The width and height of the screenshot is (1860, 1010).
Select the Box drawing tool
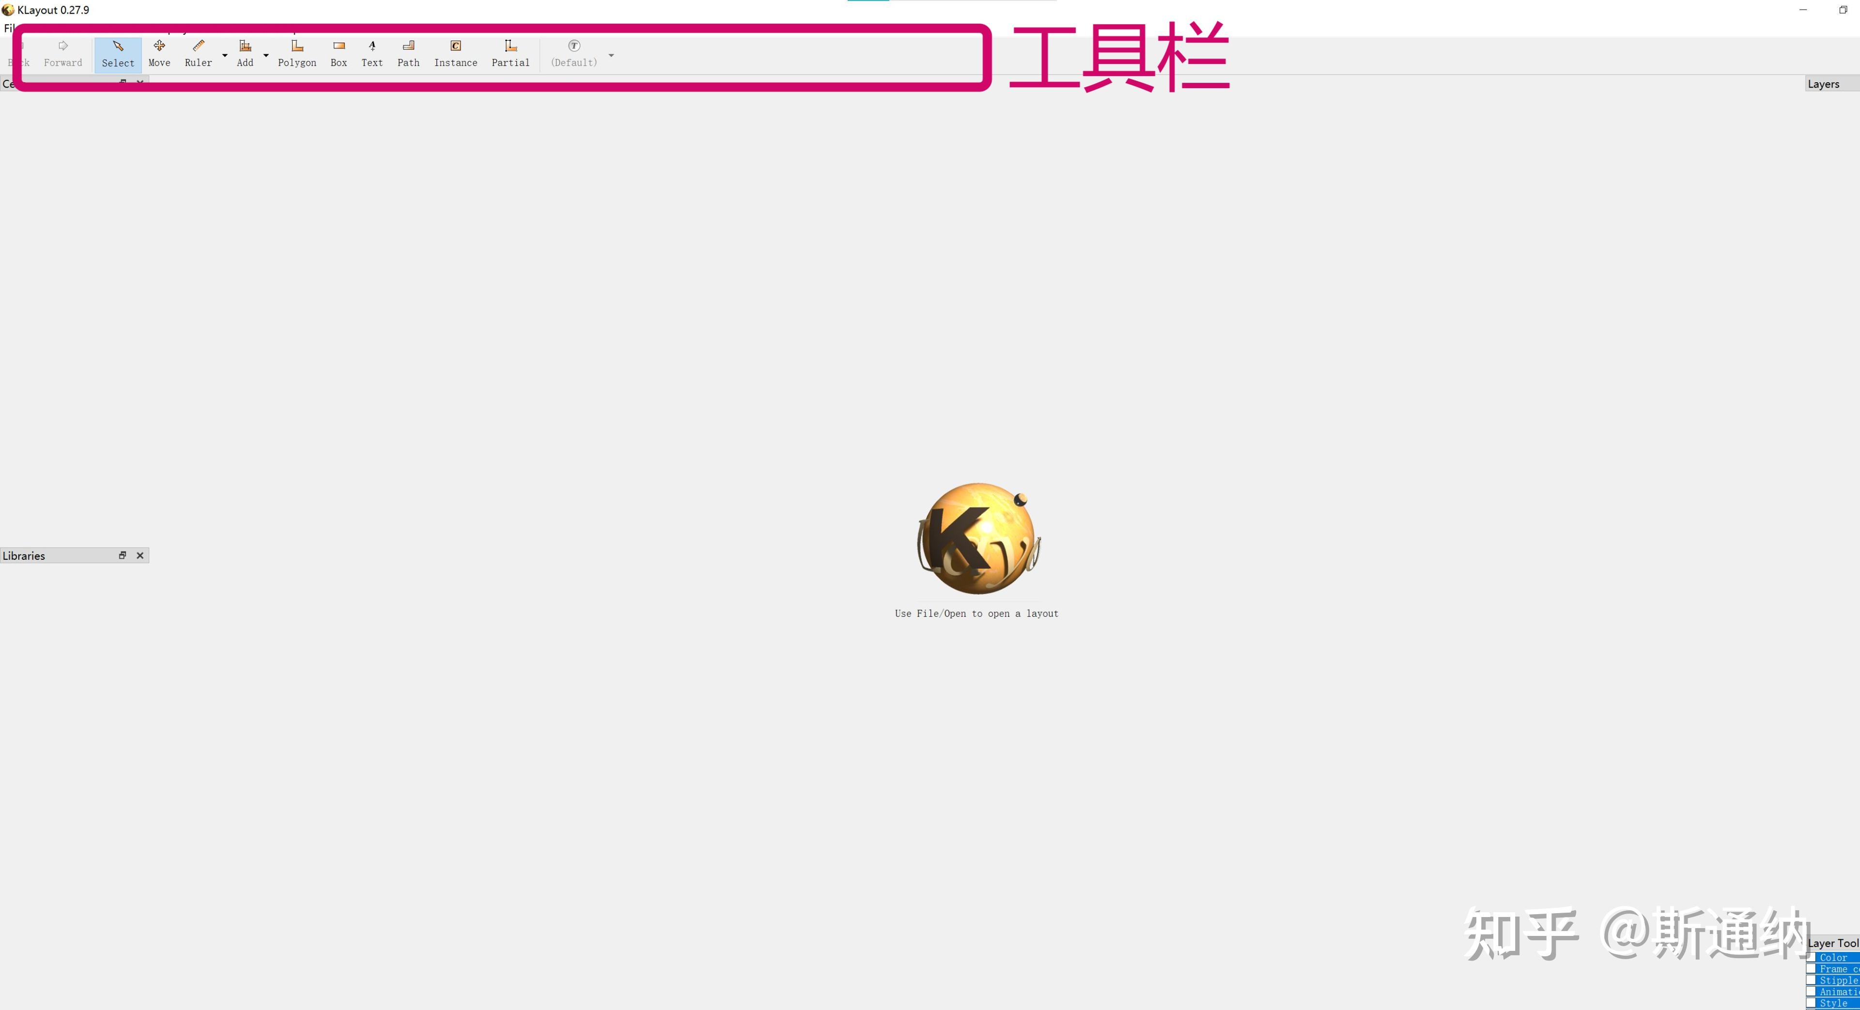coord(338,53)
